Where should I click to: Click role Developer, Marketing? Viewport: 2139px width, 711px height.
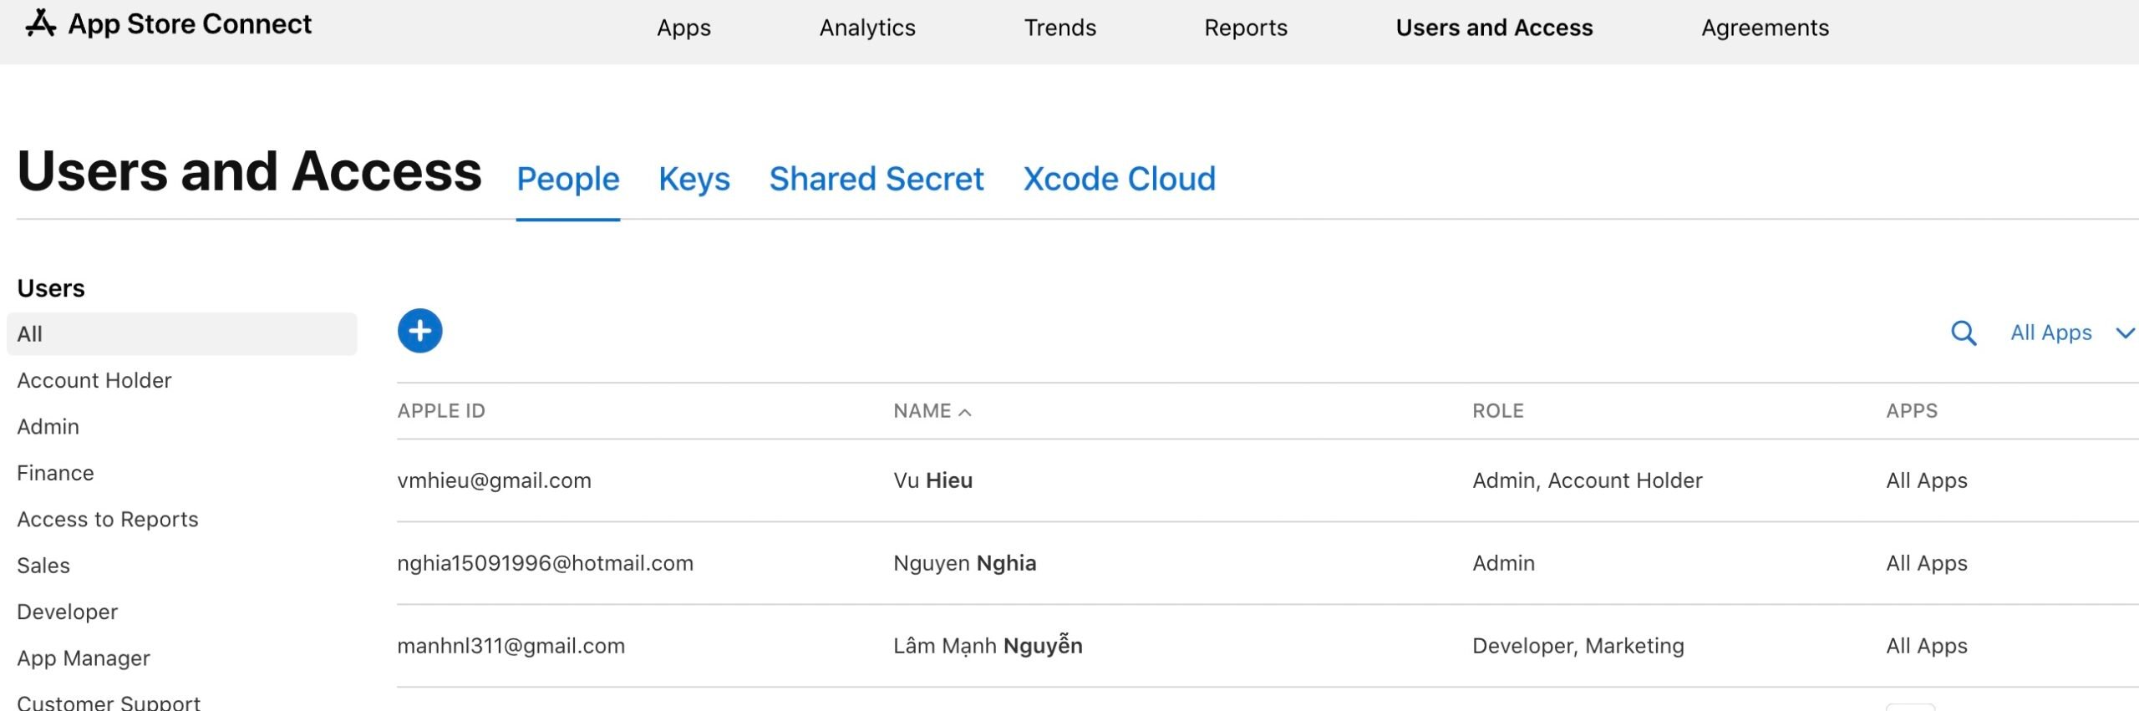[1578, 646]
